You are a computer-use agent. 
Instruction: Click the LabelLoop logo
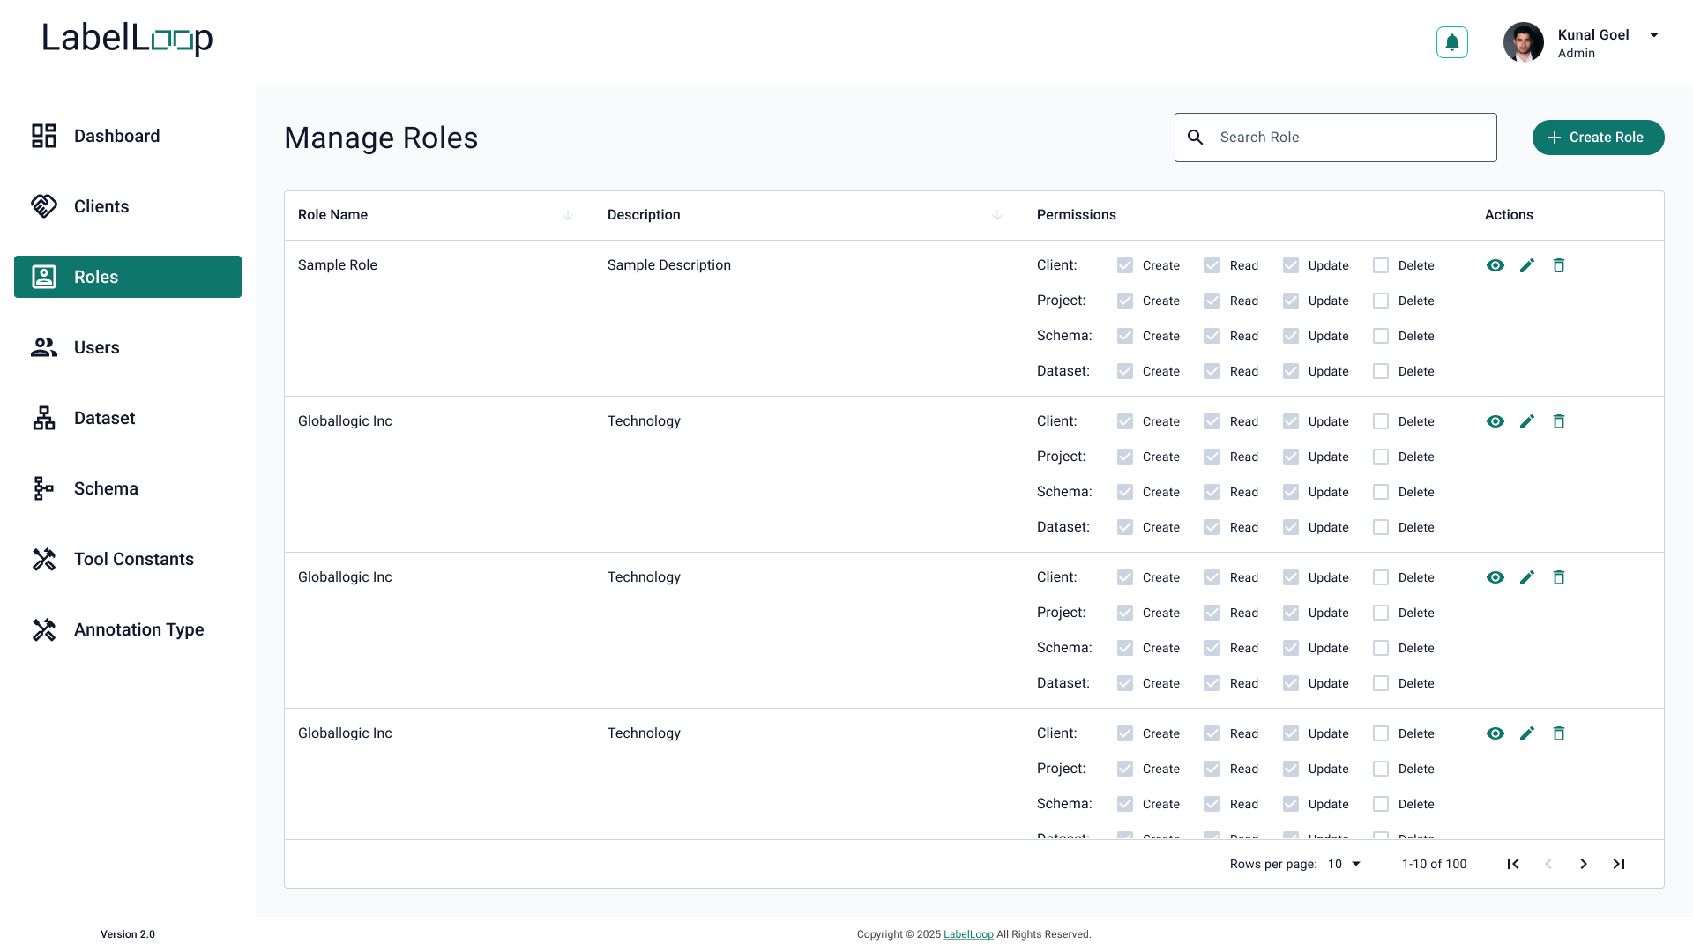click(x=127, y=38)
